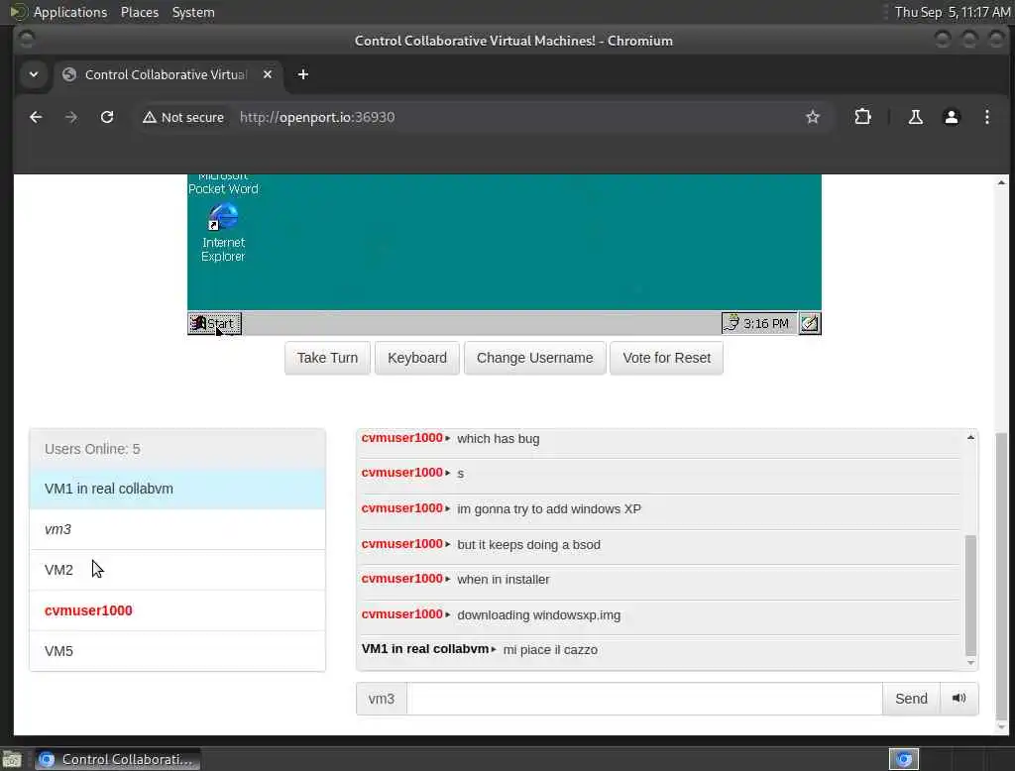Screen dimensions: 1015x771
Task: Click the page vertical scrollbar thumb
Action: [x=1001, y=576]
